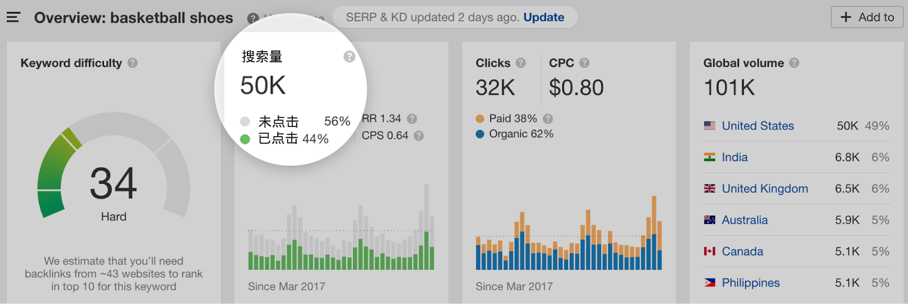Open the India country link

coord(734,157)
